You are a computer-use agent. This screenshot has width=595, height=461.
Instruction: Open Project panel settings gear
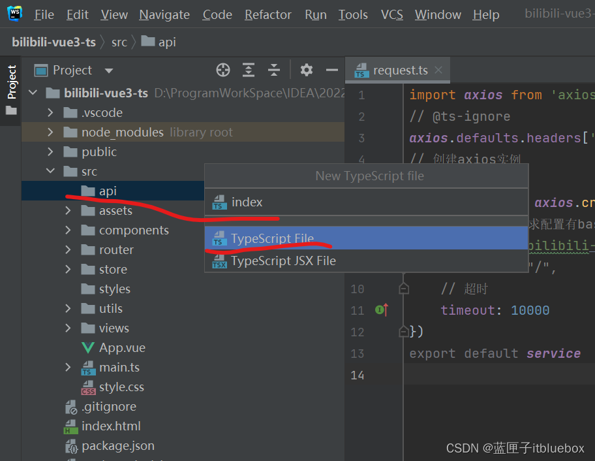point(307,70)
